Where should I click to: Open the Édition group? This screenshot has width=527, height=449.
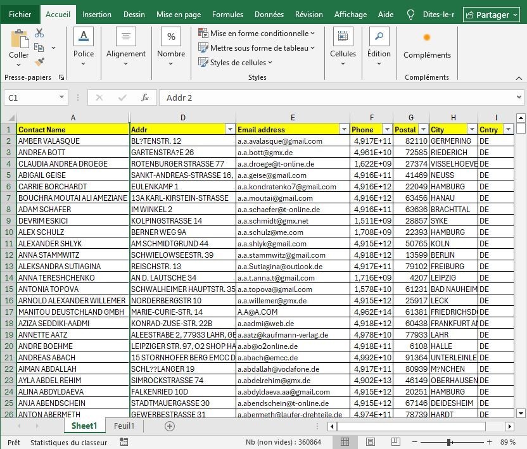pos(379,46)
